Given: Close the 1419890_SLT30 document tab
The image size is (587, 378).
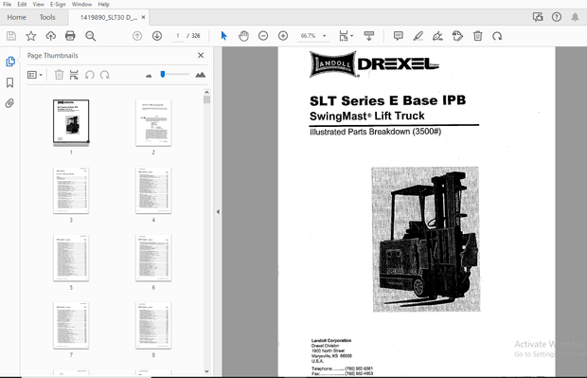Looking at the screenshot, I should (x=143, y=17).
